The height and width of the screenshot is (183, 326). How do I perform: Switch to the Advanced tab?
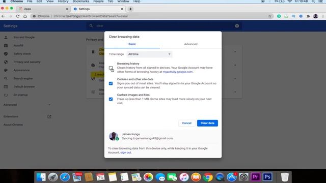(x=191, y=44)
